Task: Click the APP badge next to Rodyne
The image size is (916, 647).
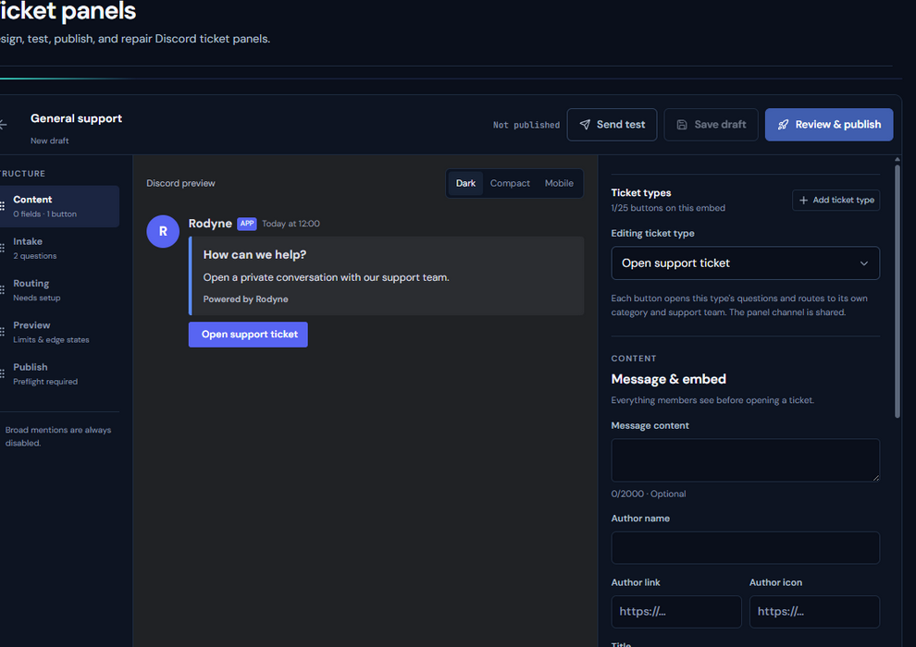Action: (x=246, y=224)
